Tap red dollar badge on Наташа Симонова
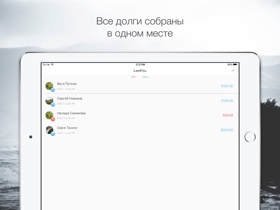This screenshot has height=210, width=280. tap(53, 119)
